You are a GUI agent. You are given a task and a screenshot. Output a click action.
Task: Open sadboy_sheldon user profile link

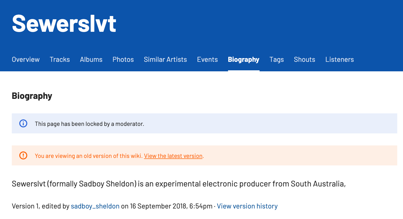(x=95, y=206)
